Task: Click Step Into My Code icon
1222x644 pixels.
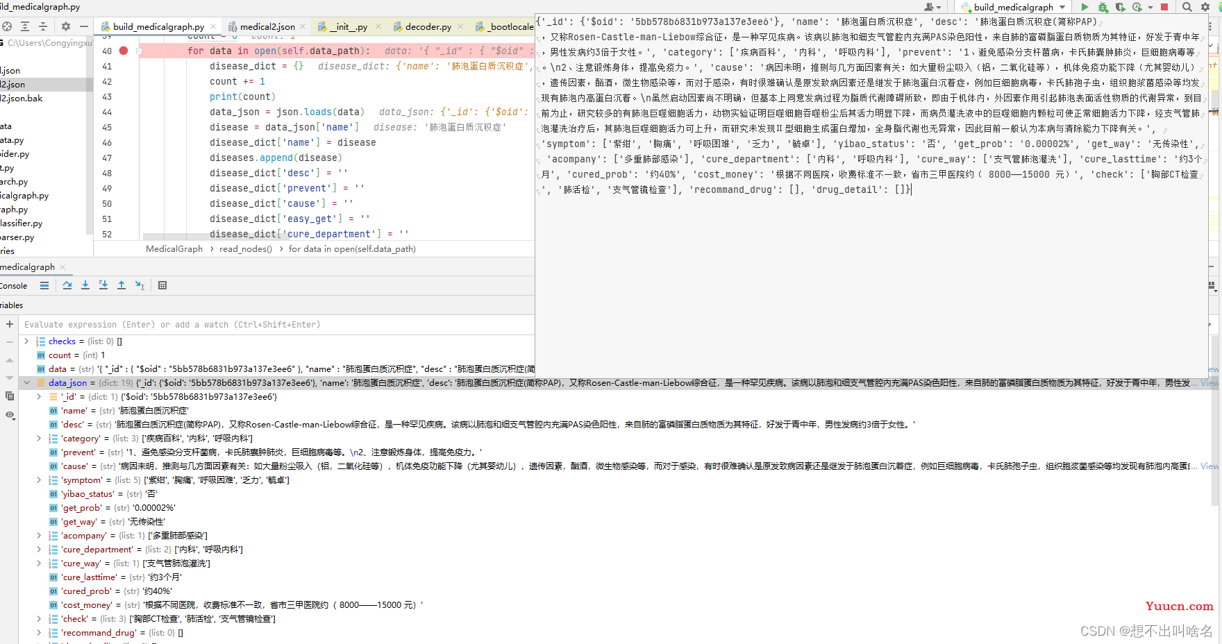Action: [x=103, y=285]
